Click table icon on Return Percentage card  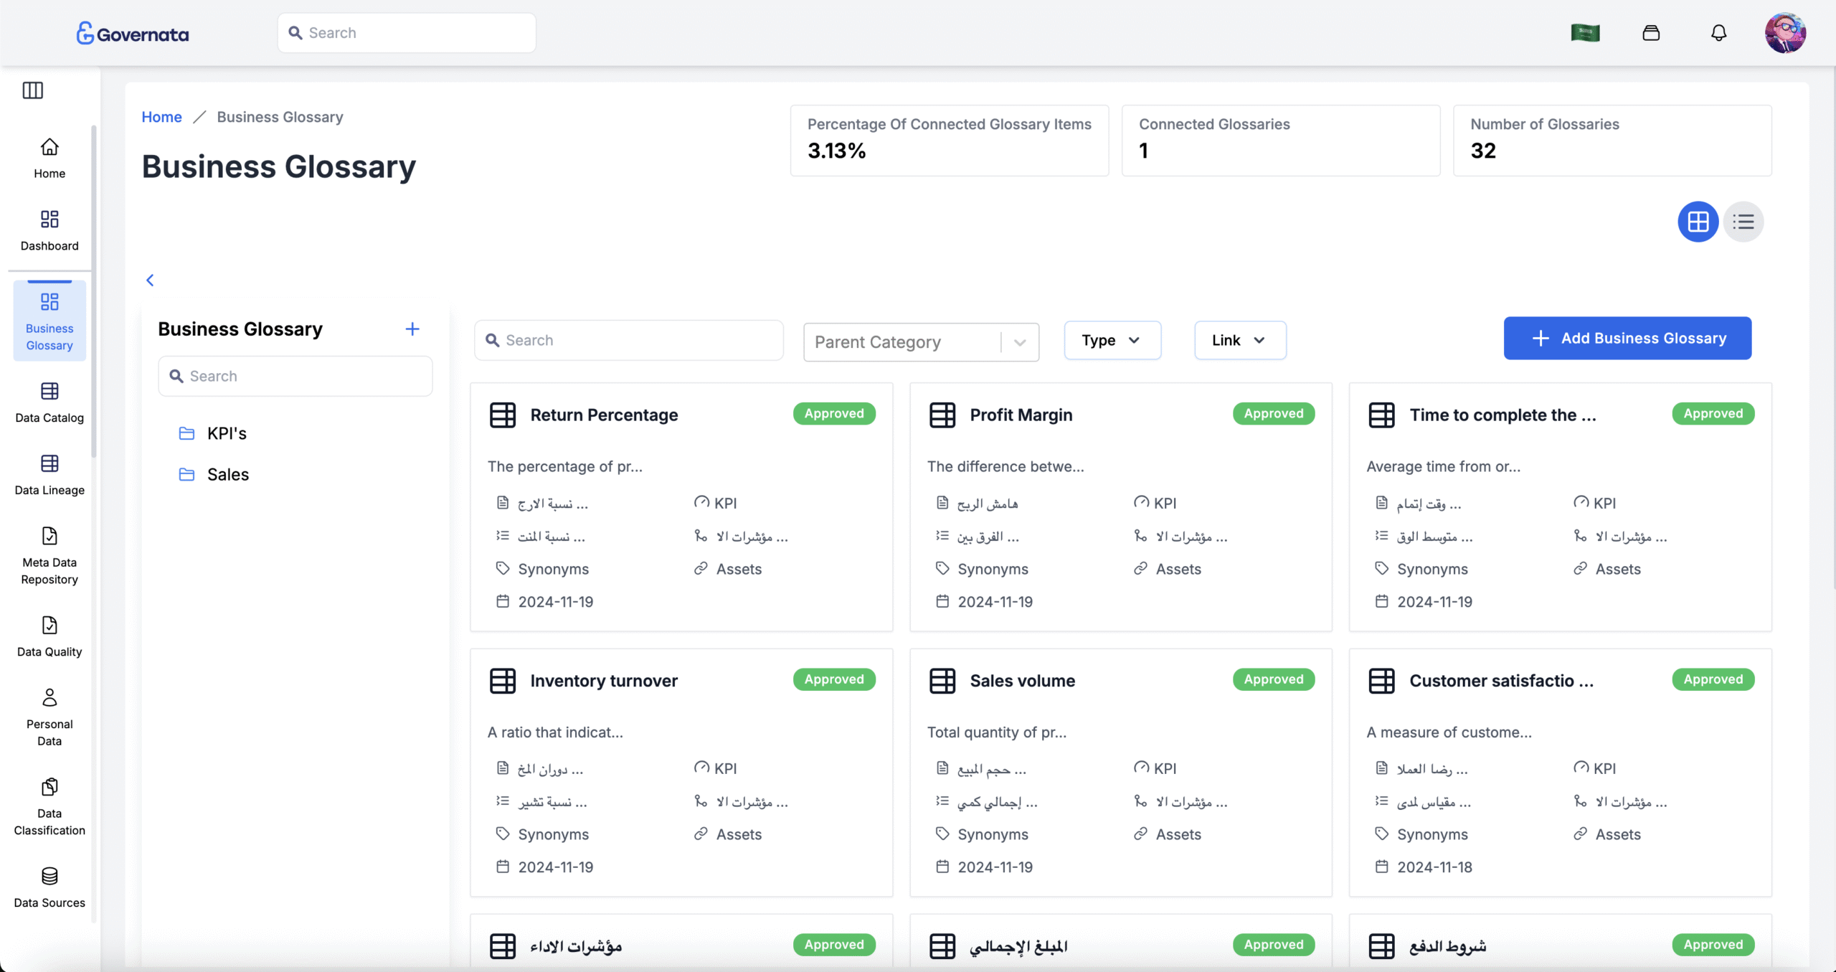[503, 415]
